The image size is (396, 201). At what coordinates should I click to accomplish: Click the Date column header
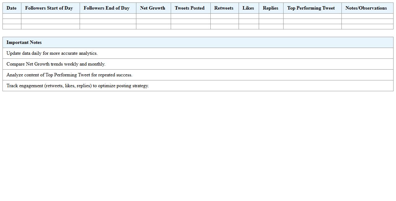click(11, 8)
